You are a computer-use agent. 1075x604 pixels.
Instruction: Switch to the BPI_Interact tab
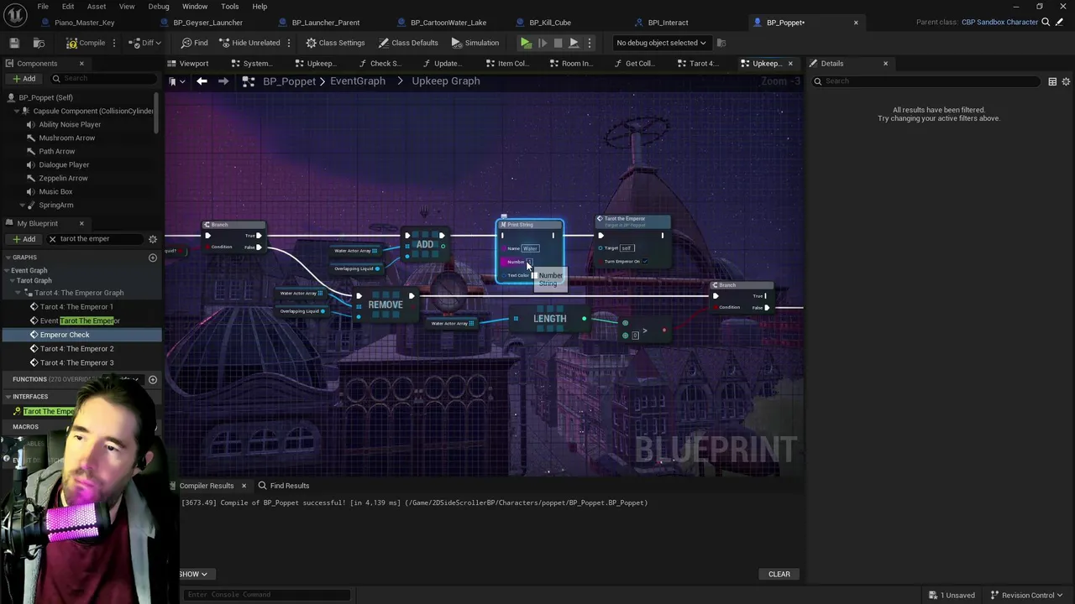coord(668,23)
